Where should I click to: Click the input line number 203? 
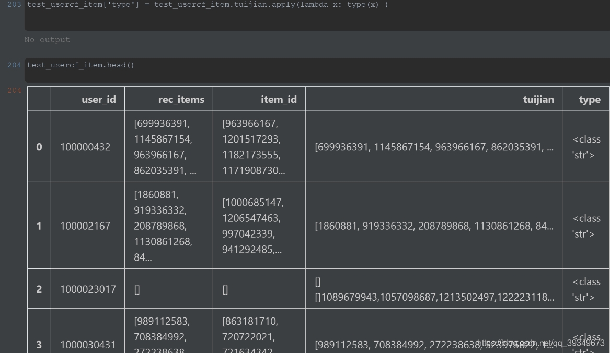pos(14,4)
